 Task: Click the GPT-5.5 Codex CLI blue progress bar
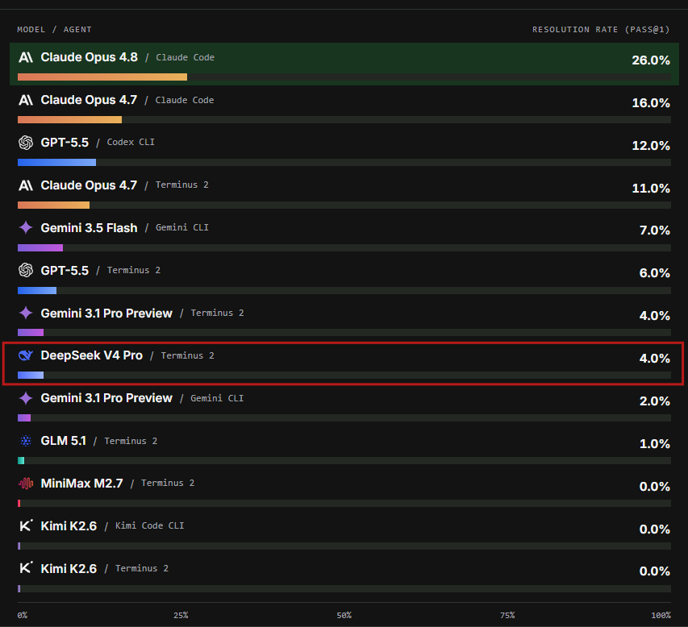click(x=56, y=163)
